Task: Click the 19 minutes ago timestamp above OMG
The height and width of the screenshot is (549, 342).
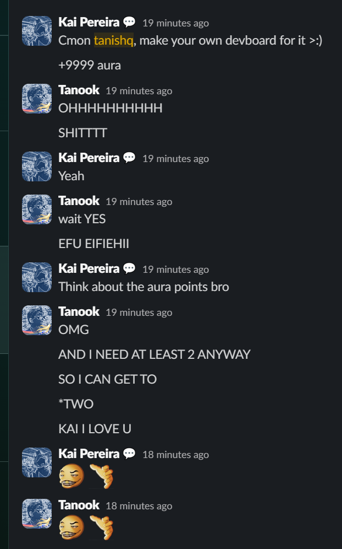Action: pos(139,313)
